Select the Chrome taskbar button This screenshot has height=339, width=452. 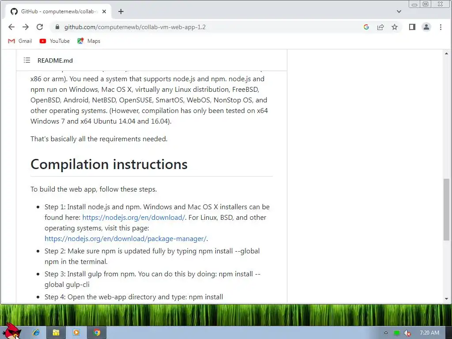pos(97,333)
